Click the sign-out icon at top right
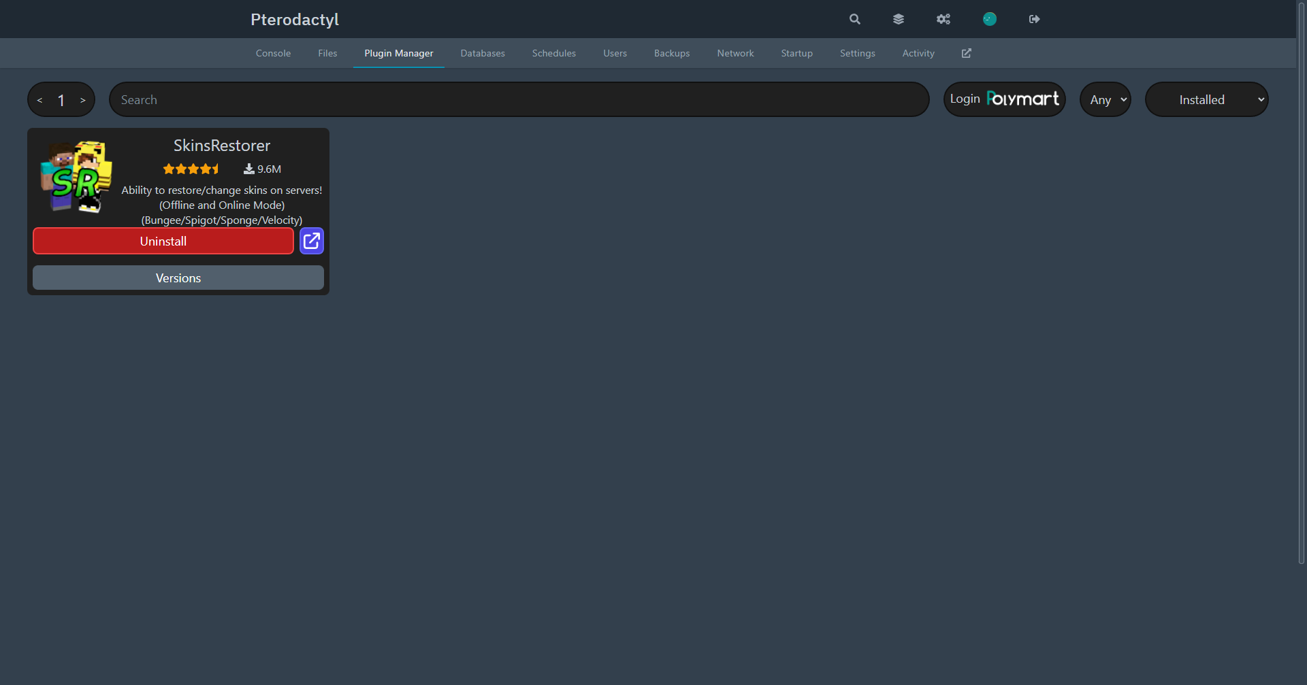1307x685 pixels. click(1034, 19)
